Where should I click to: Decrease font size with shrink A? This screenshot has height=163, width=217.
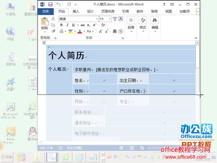click(107, 32)
